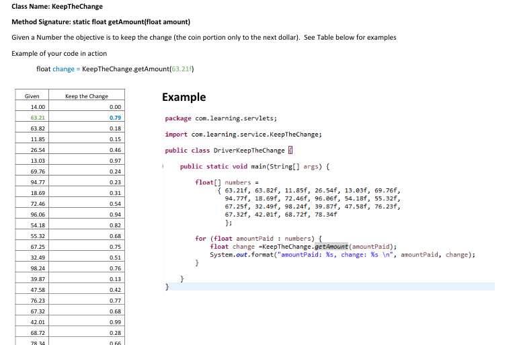This screenshot has height=345, width=517.
Task: Click the 'package com.learning.servlets;' code line
Action: coord(221,118)
